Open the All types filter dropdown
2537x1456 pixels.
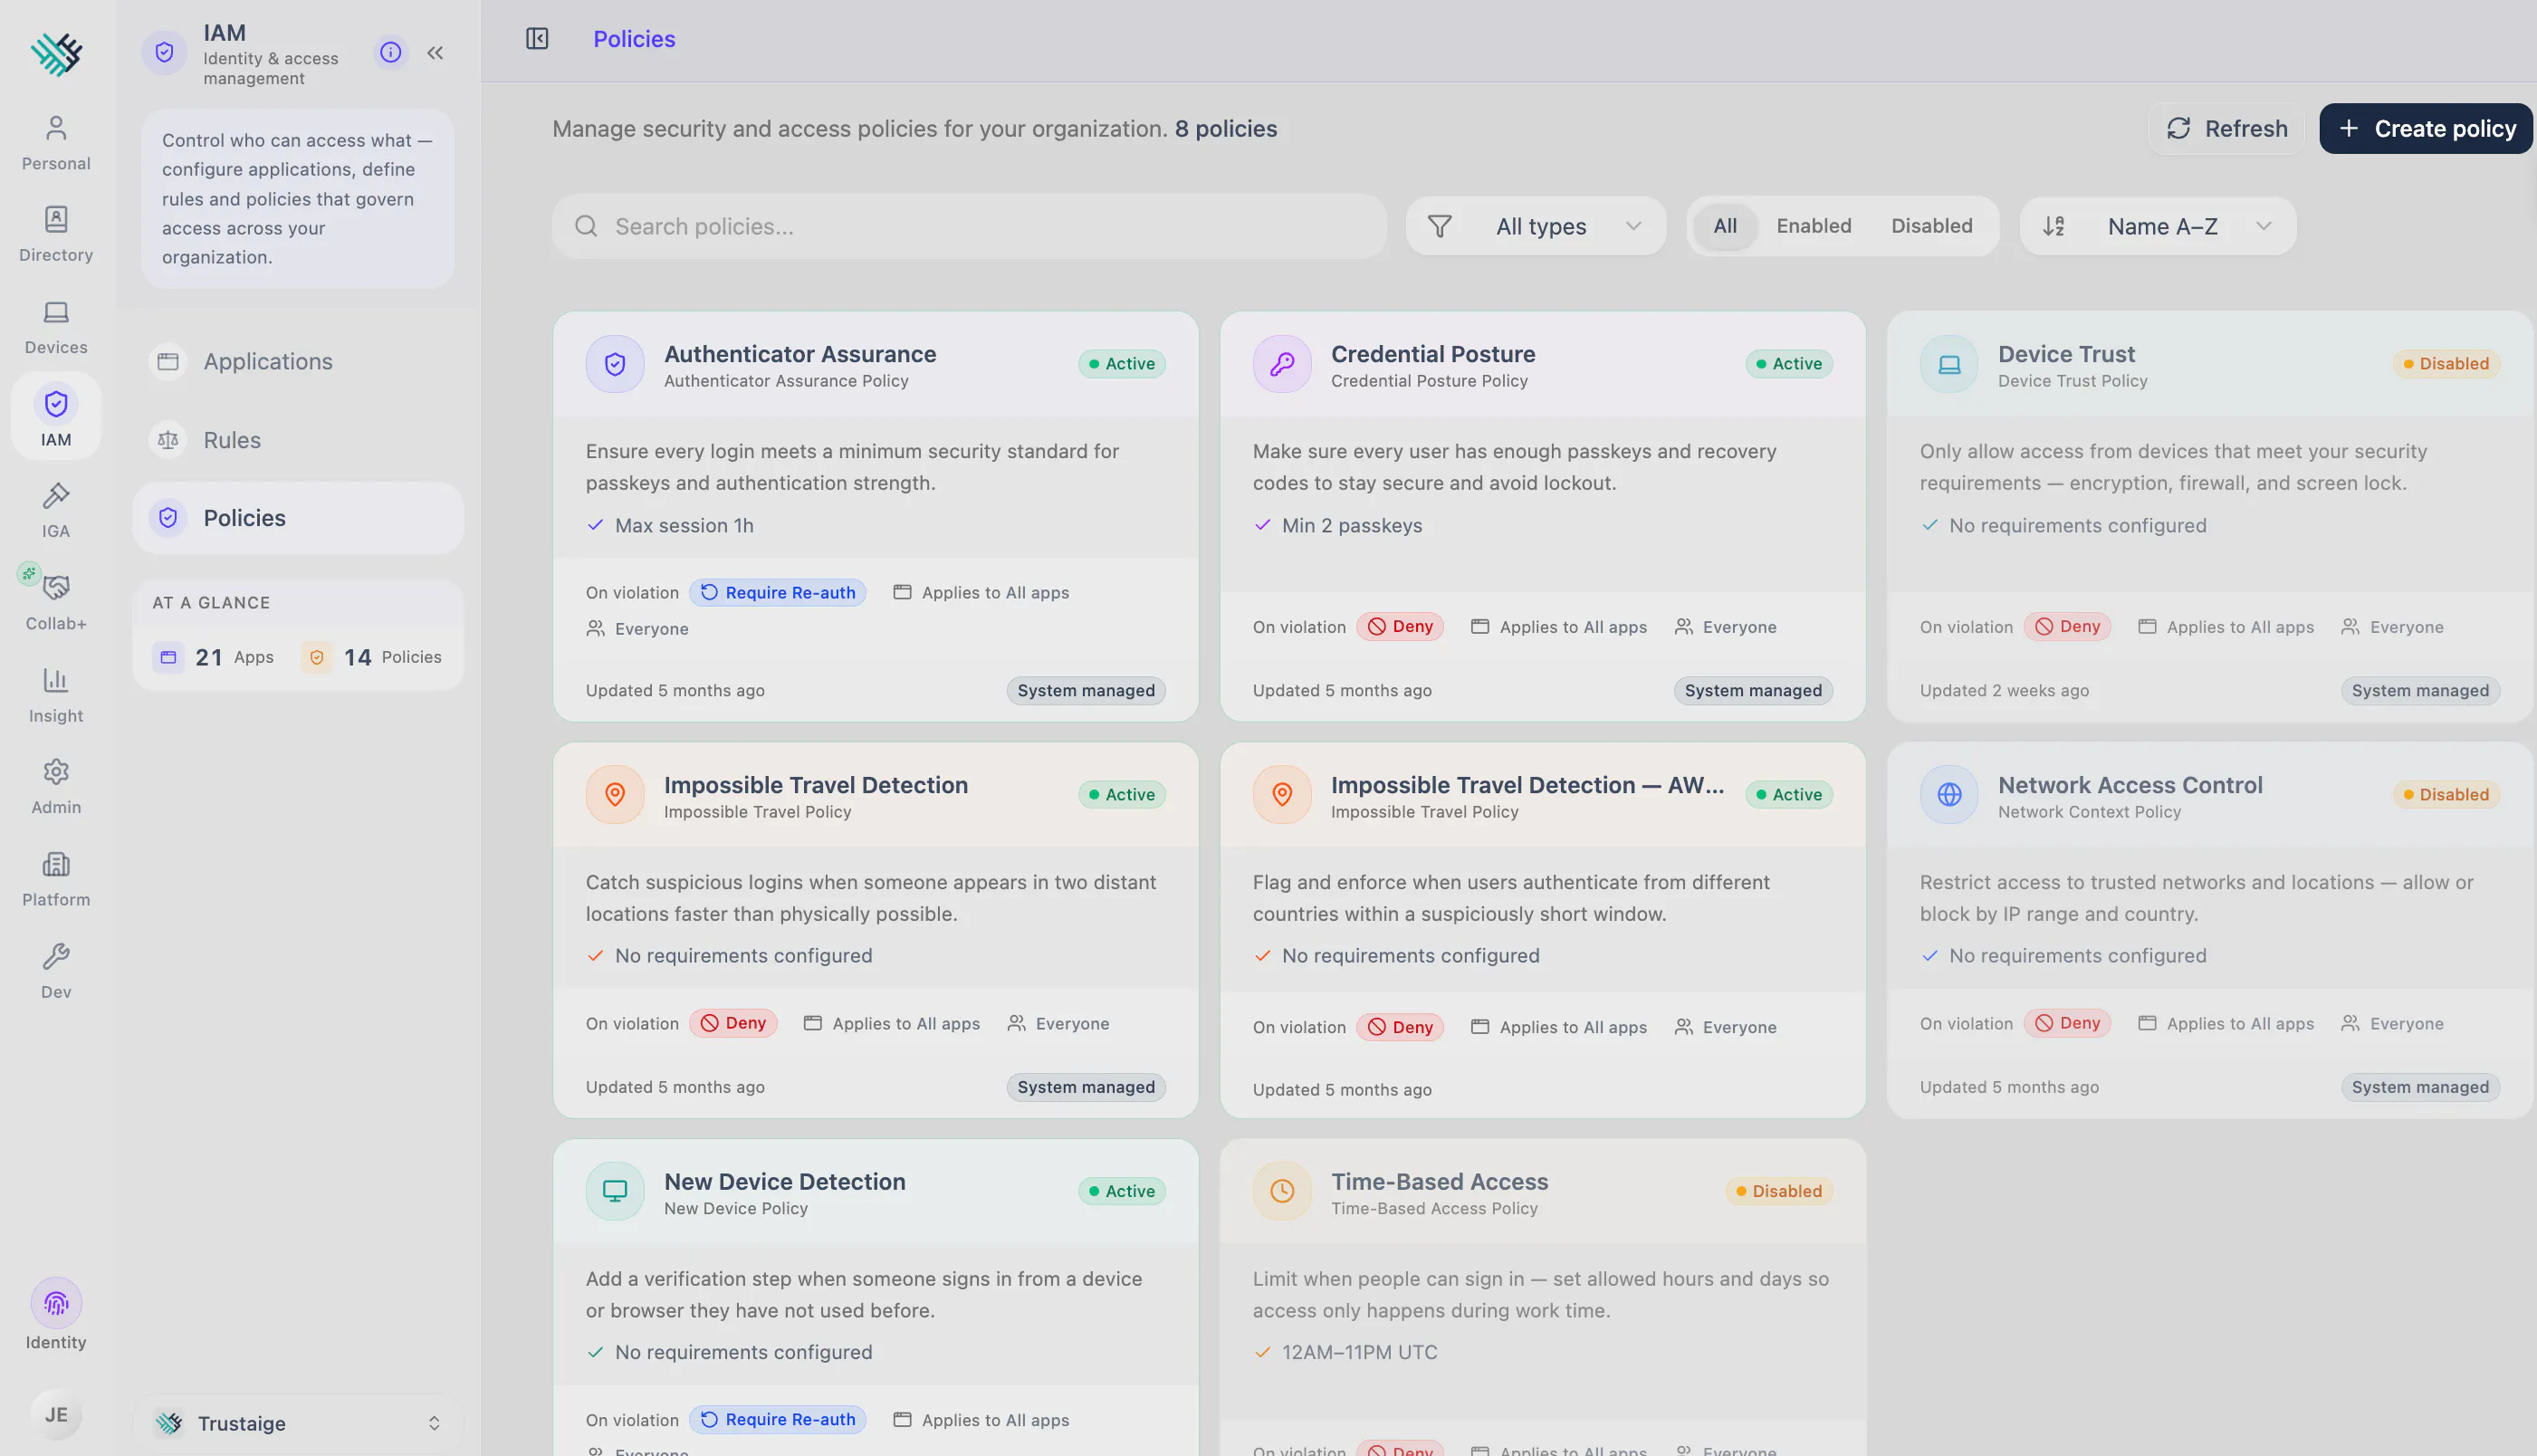click(1537, 226)
